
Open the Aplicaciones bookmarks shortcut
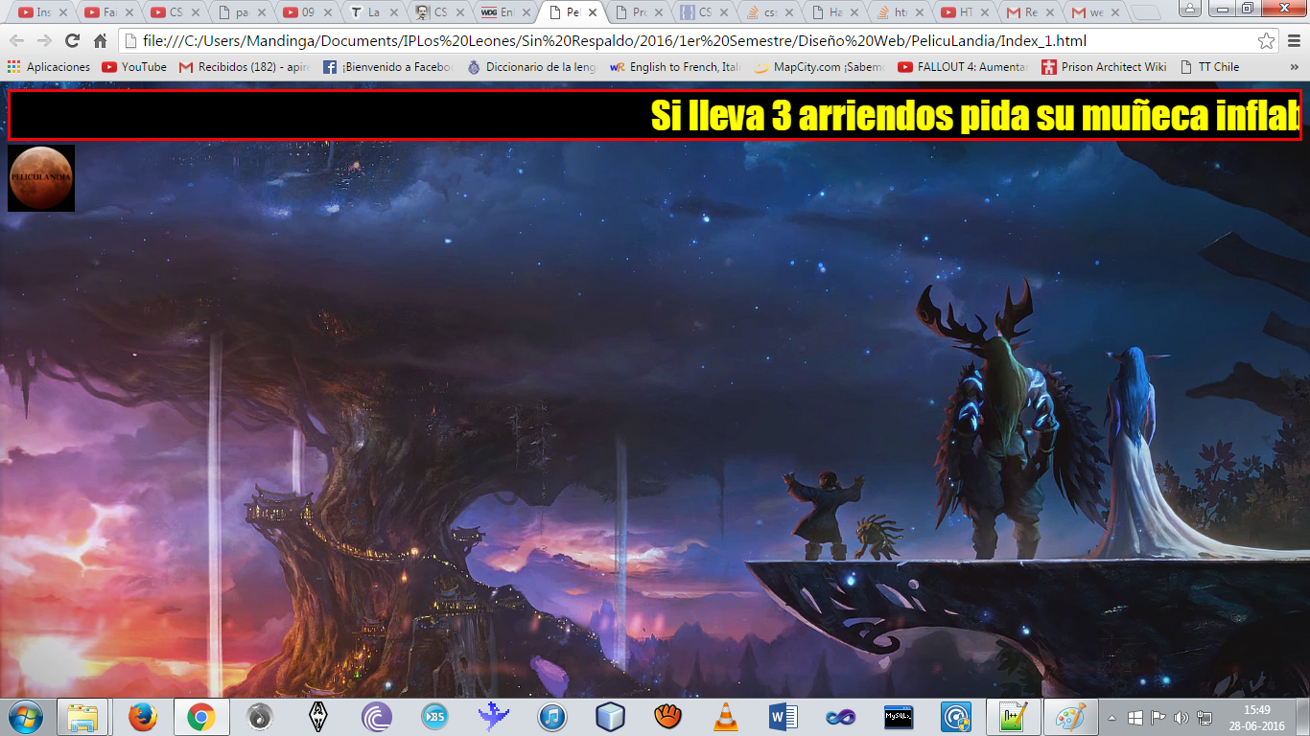point(49,67)
